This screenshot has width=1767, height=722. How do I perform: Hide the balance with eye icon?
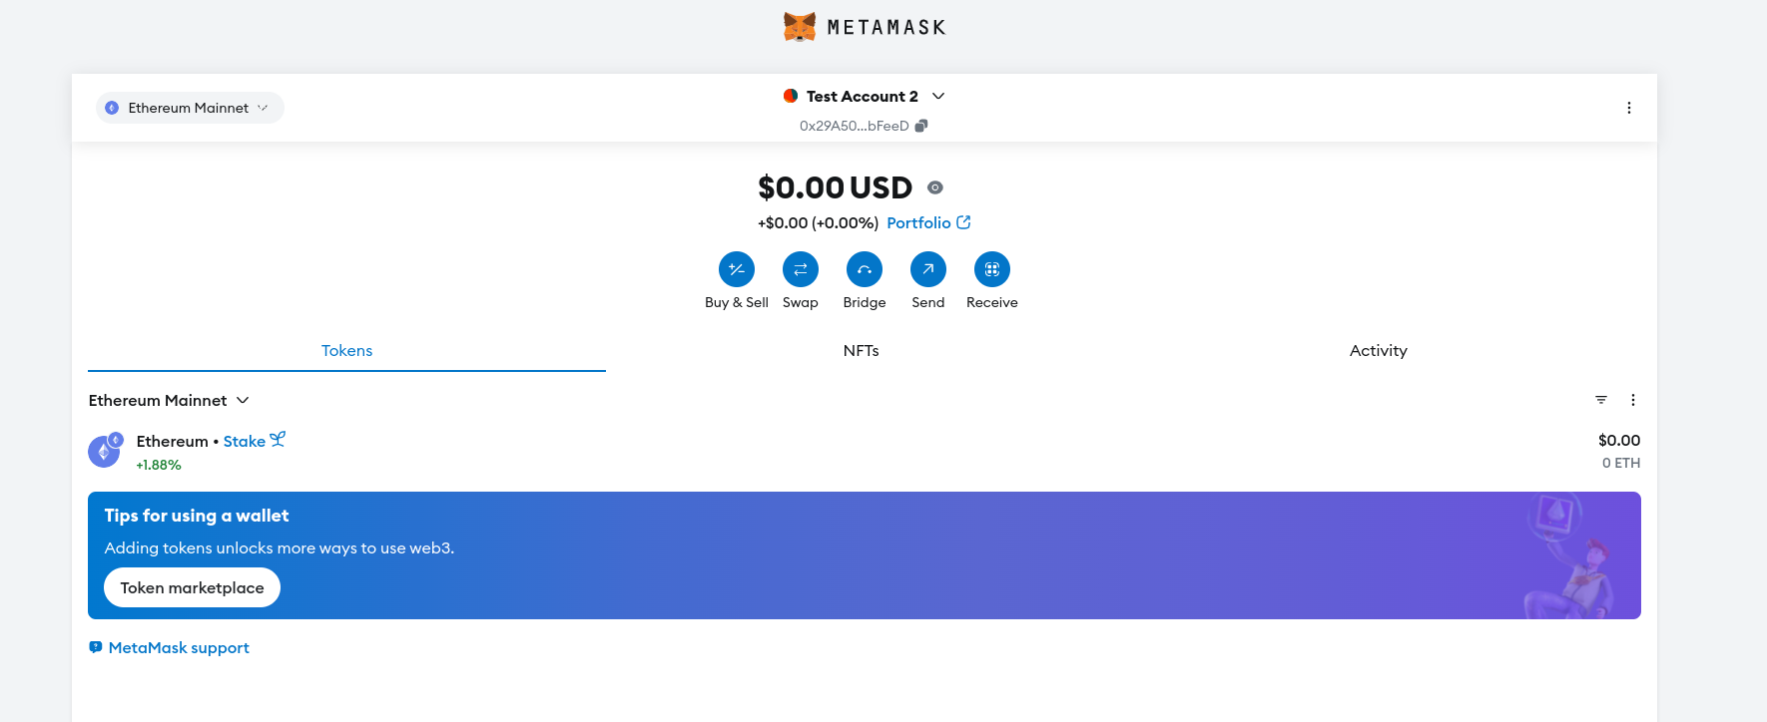[935, 187]
